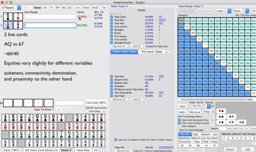This screenshot has width=256, height=152.
Task: Click Player 1's six of spades card
Action: (8, 16)
